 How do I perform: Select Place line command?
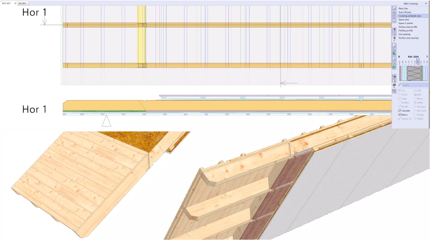click(403, 9)
